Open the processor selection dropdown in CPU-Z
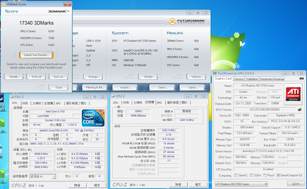The height and width of the screenshot is (189, 307). tap(43, 176)
